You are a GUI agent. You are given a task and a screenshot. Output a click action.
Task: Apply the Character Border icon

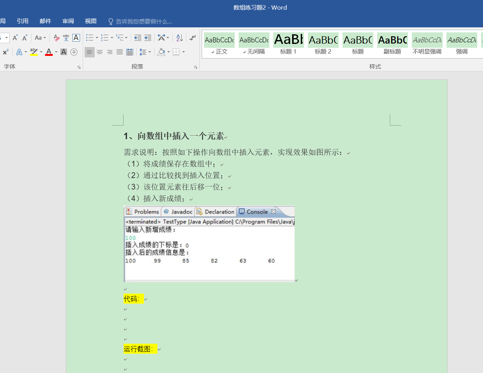point(76,38)
